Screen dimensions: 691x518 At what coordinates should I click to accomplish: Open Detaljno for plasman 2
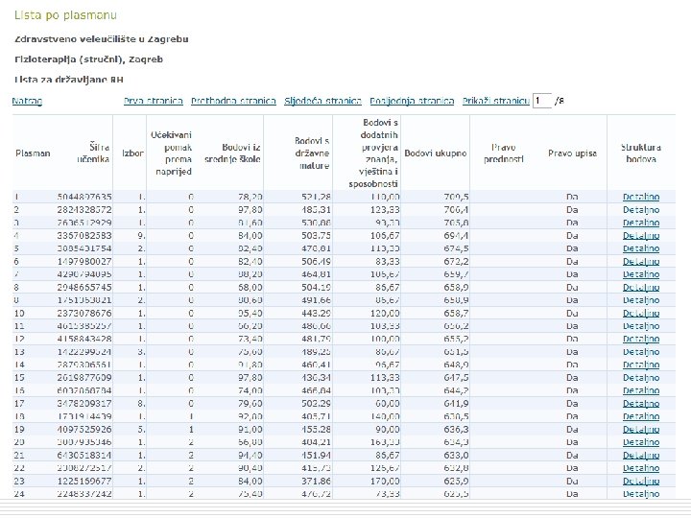[640, 209]
